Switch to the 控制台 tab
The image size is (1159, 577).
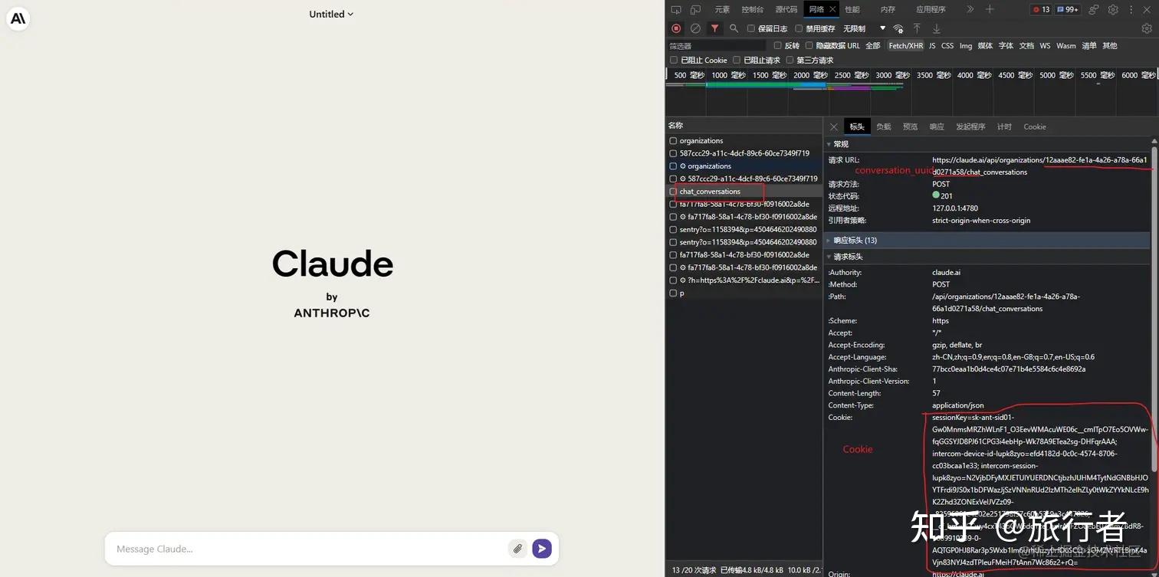[752, 9]
